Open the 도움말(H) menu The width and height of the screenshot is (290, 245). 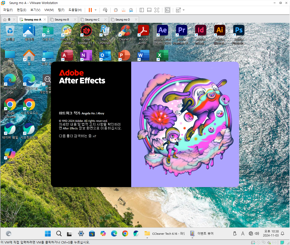tap(75, 10)
